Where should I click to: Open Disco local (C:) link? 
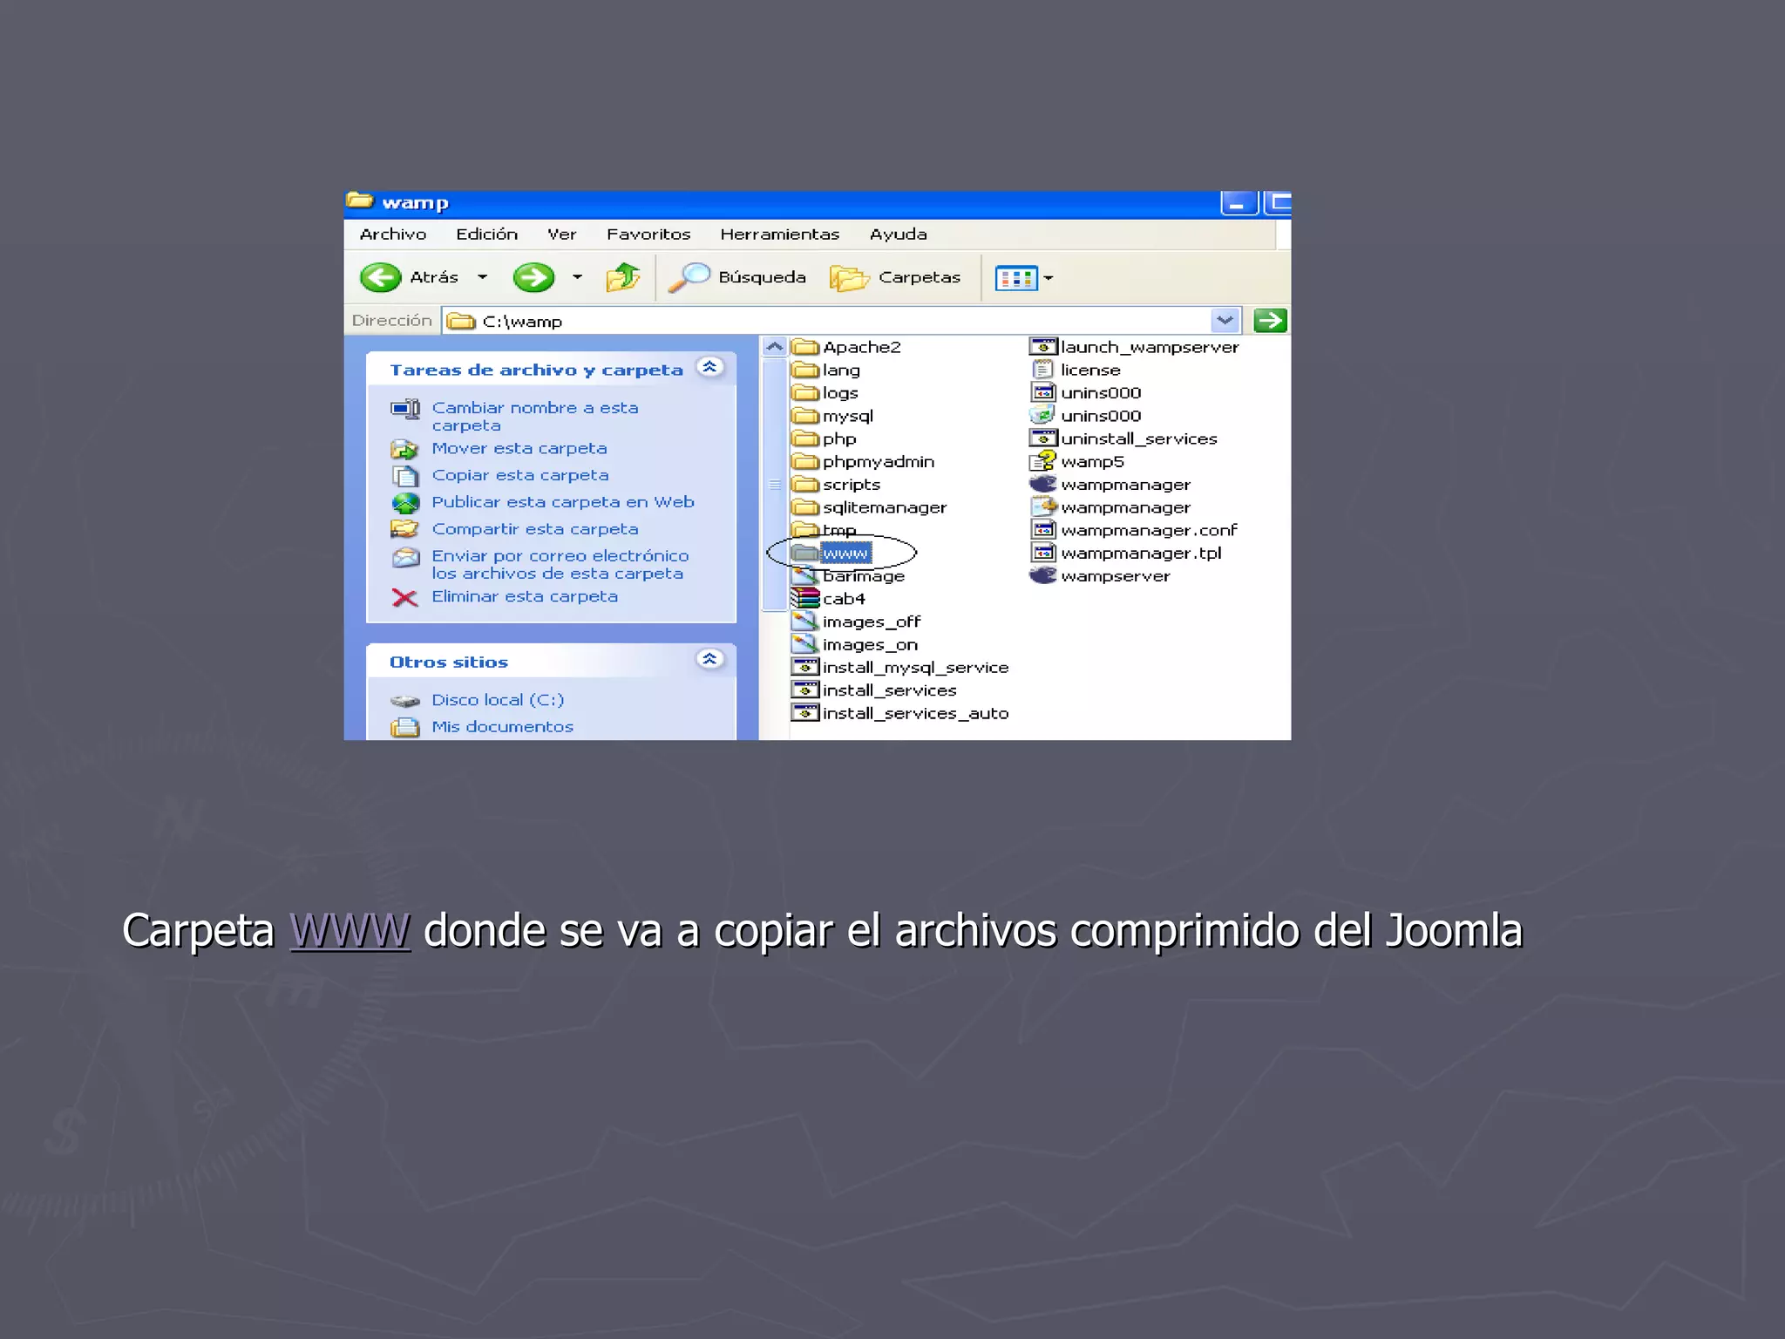tap(498, 700)
